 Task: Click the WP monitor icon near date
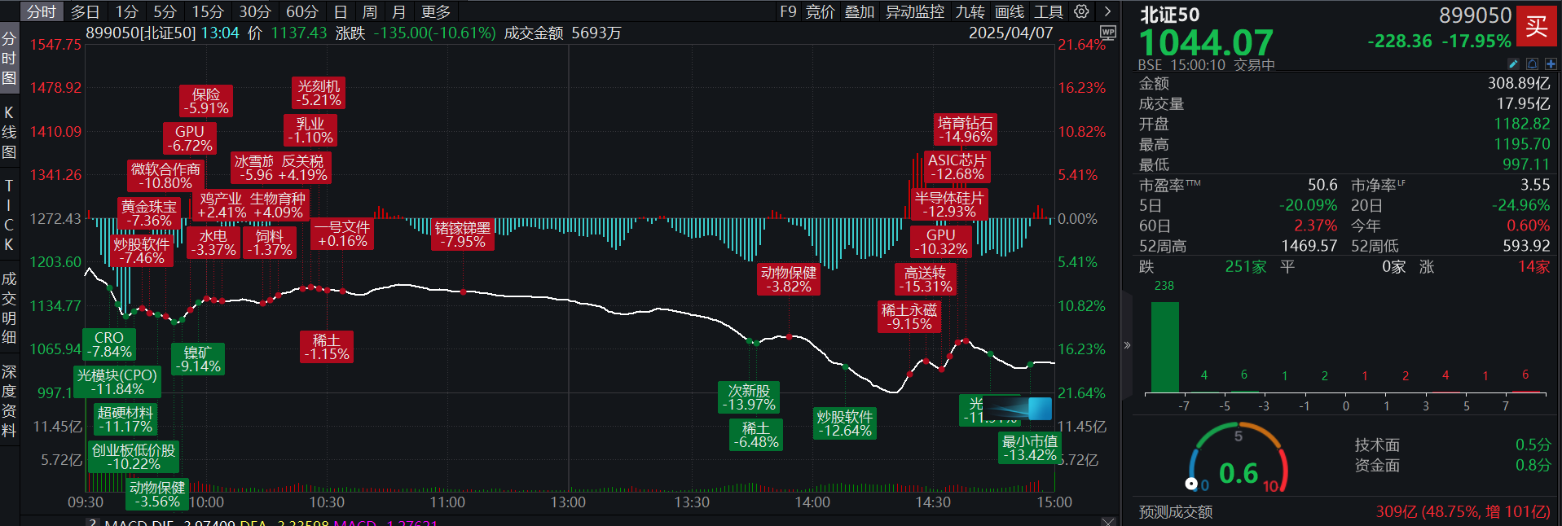(1108, 33)
